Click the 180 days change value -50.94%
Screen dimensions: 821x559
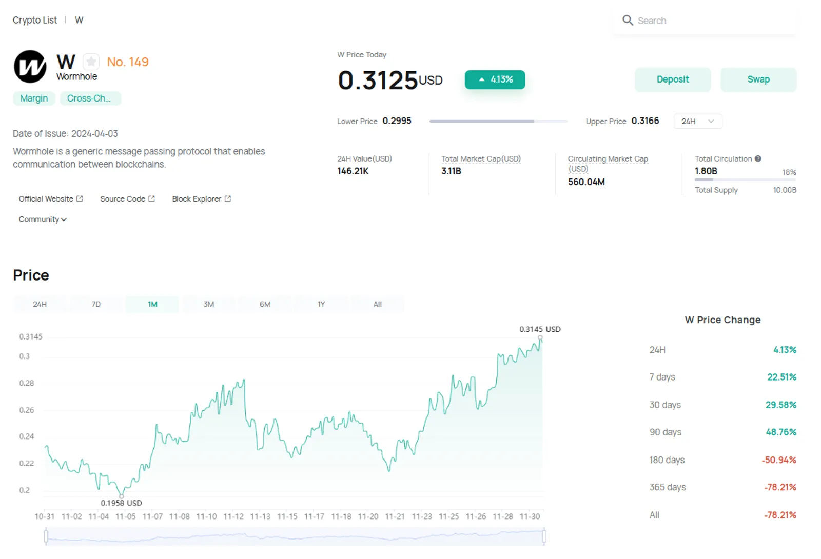pyautogui.click(x=779, y=460)
